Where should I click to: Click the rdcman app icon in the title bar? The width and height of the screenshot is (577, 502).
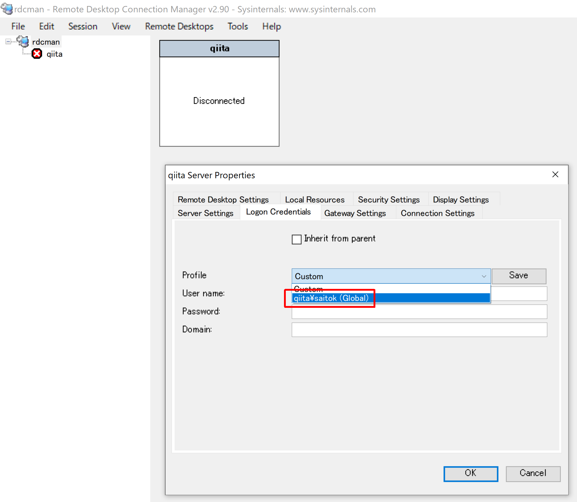7,9
